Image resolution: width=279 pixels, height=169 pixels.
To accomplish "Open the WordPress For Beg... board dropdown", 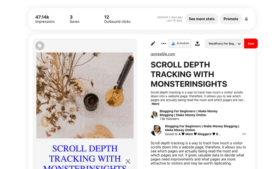I will (225, 43).
